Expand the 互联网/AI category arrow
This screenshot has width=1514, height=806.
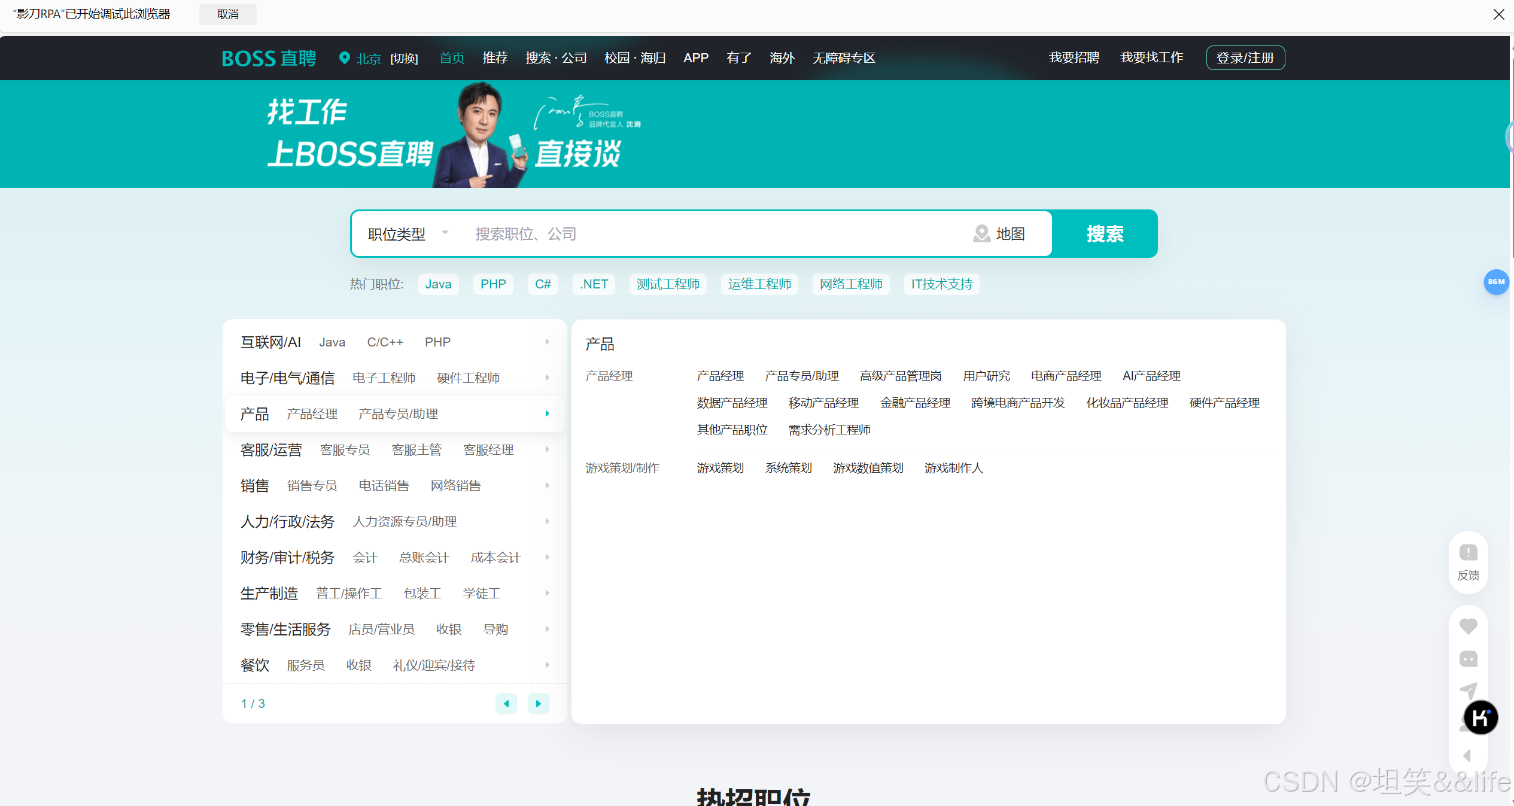(547, 342)
